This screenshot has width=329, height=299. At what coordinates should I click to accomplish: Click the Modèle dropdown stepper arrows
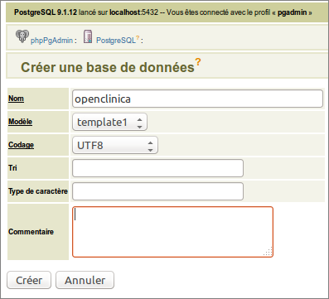(139, 123)
